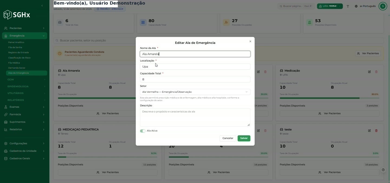The width and height of the screenshot is (390, 183).
Task: Click the Salvar button
Action: coord(244,138)
